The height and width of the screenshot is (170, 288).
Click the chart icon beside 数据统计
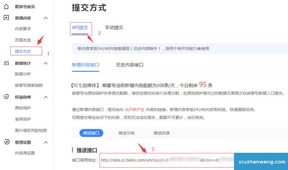(6, 63)
